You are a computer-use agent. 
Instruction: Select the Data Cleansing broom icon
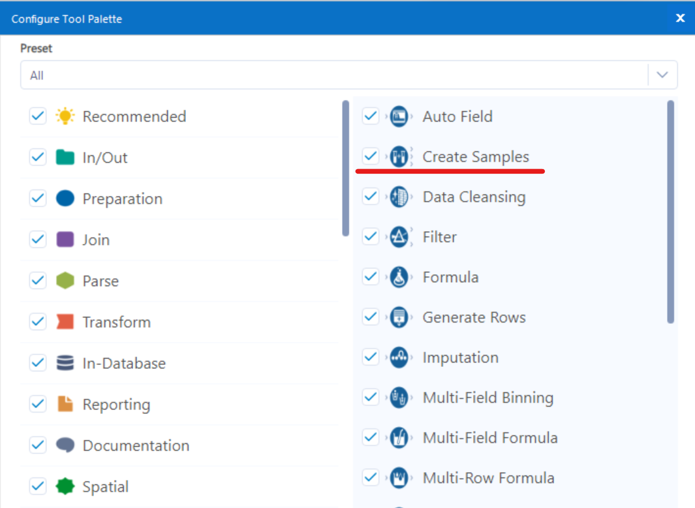point(399,197)
